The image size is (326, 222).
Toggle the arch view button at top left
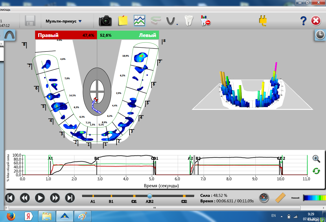tap(9, 35)
